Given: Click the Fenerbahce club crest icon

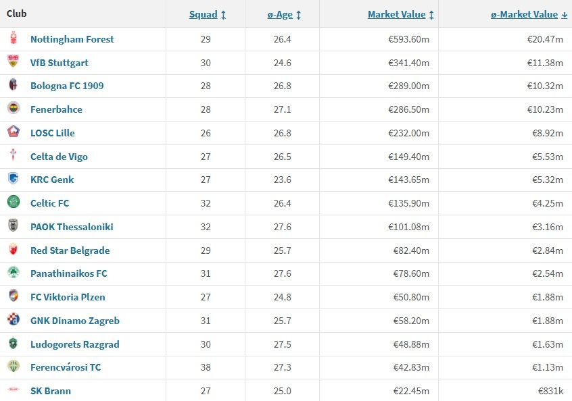Looking at the screenshot, I should (x=14, y=109).
